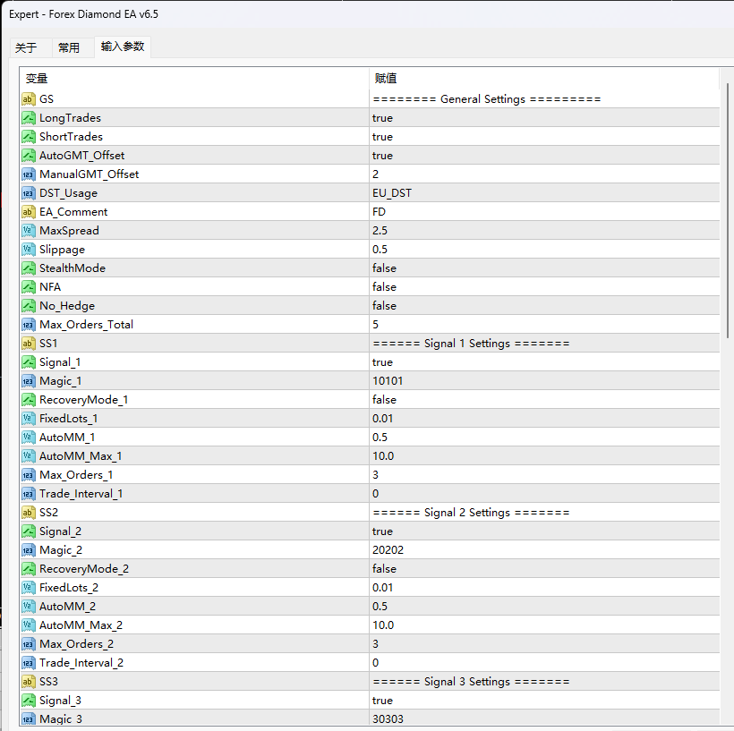Click the bool icon beside Signal_2

click(28, 531)
